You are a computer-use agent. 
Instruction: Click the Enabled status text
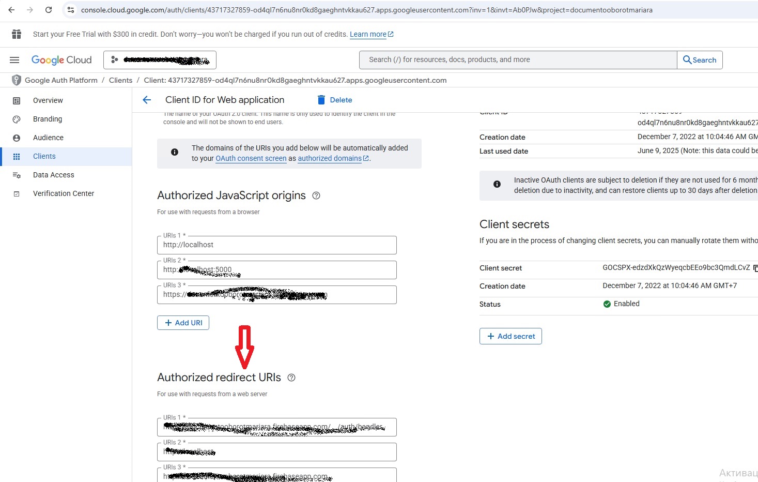[x=626, y=304]
